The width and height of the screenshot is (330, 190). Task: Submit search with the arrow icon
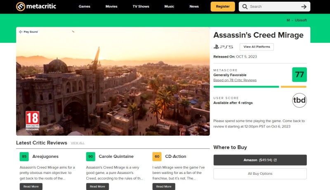pyautogui.click(x=304, y=7)
